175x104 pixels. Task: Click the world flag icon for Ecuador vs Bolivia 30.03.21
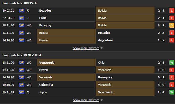(21, 11)
